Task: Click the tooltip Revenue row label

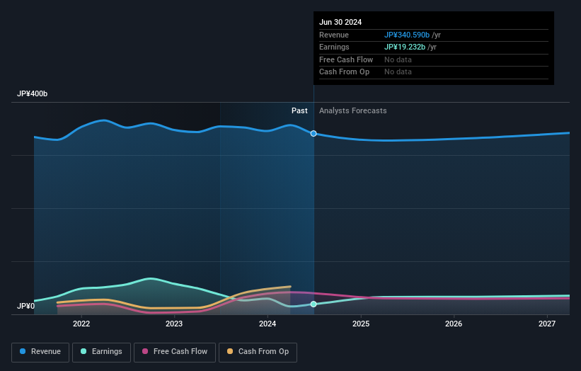Action: tap(334, 35)
